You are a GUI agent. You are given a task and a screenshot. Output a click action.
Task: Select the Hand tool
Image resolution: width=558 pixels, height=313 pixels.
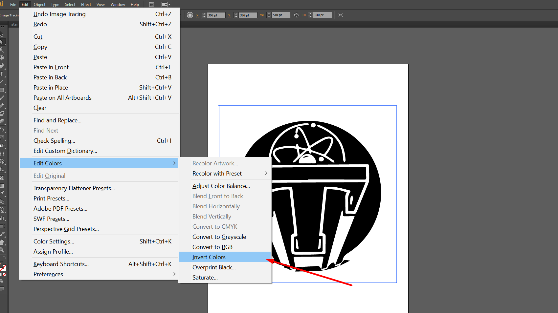click(2, 242)
